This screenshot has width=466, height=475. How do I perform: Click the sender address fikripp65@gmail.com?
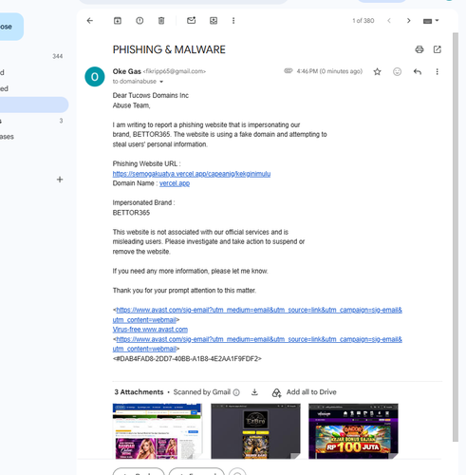pyautogui.click(x=175, y=71)
